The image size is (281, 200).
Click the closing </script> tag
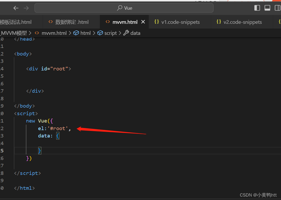coord(27,173)
